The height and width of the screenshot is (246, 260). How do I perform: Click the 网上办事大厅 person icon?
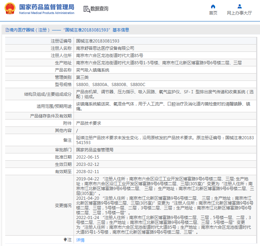pyautogui.click(x=239, y=6)
